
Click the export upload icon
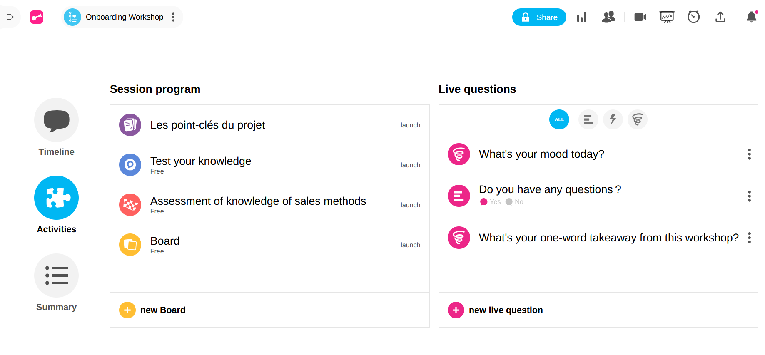coord(720,17)
